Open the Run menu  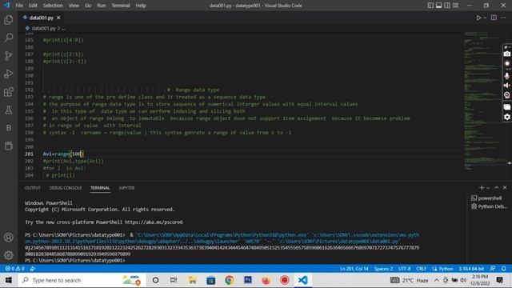[102, 6]
